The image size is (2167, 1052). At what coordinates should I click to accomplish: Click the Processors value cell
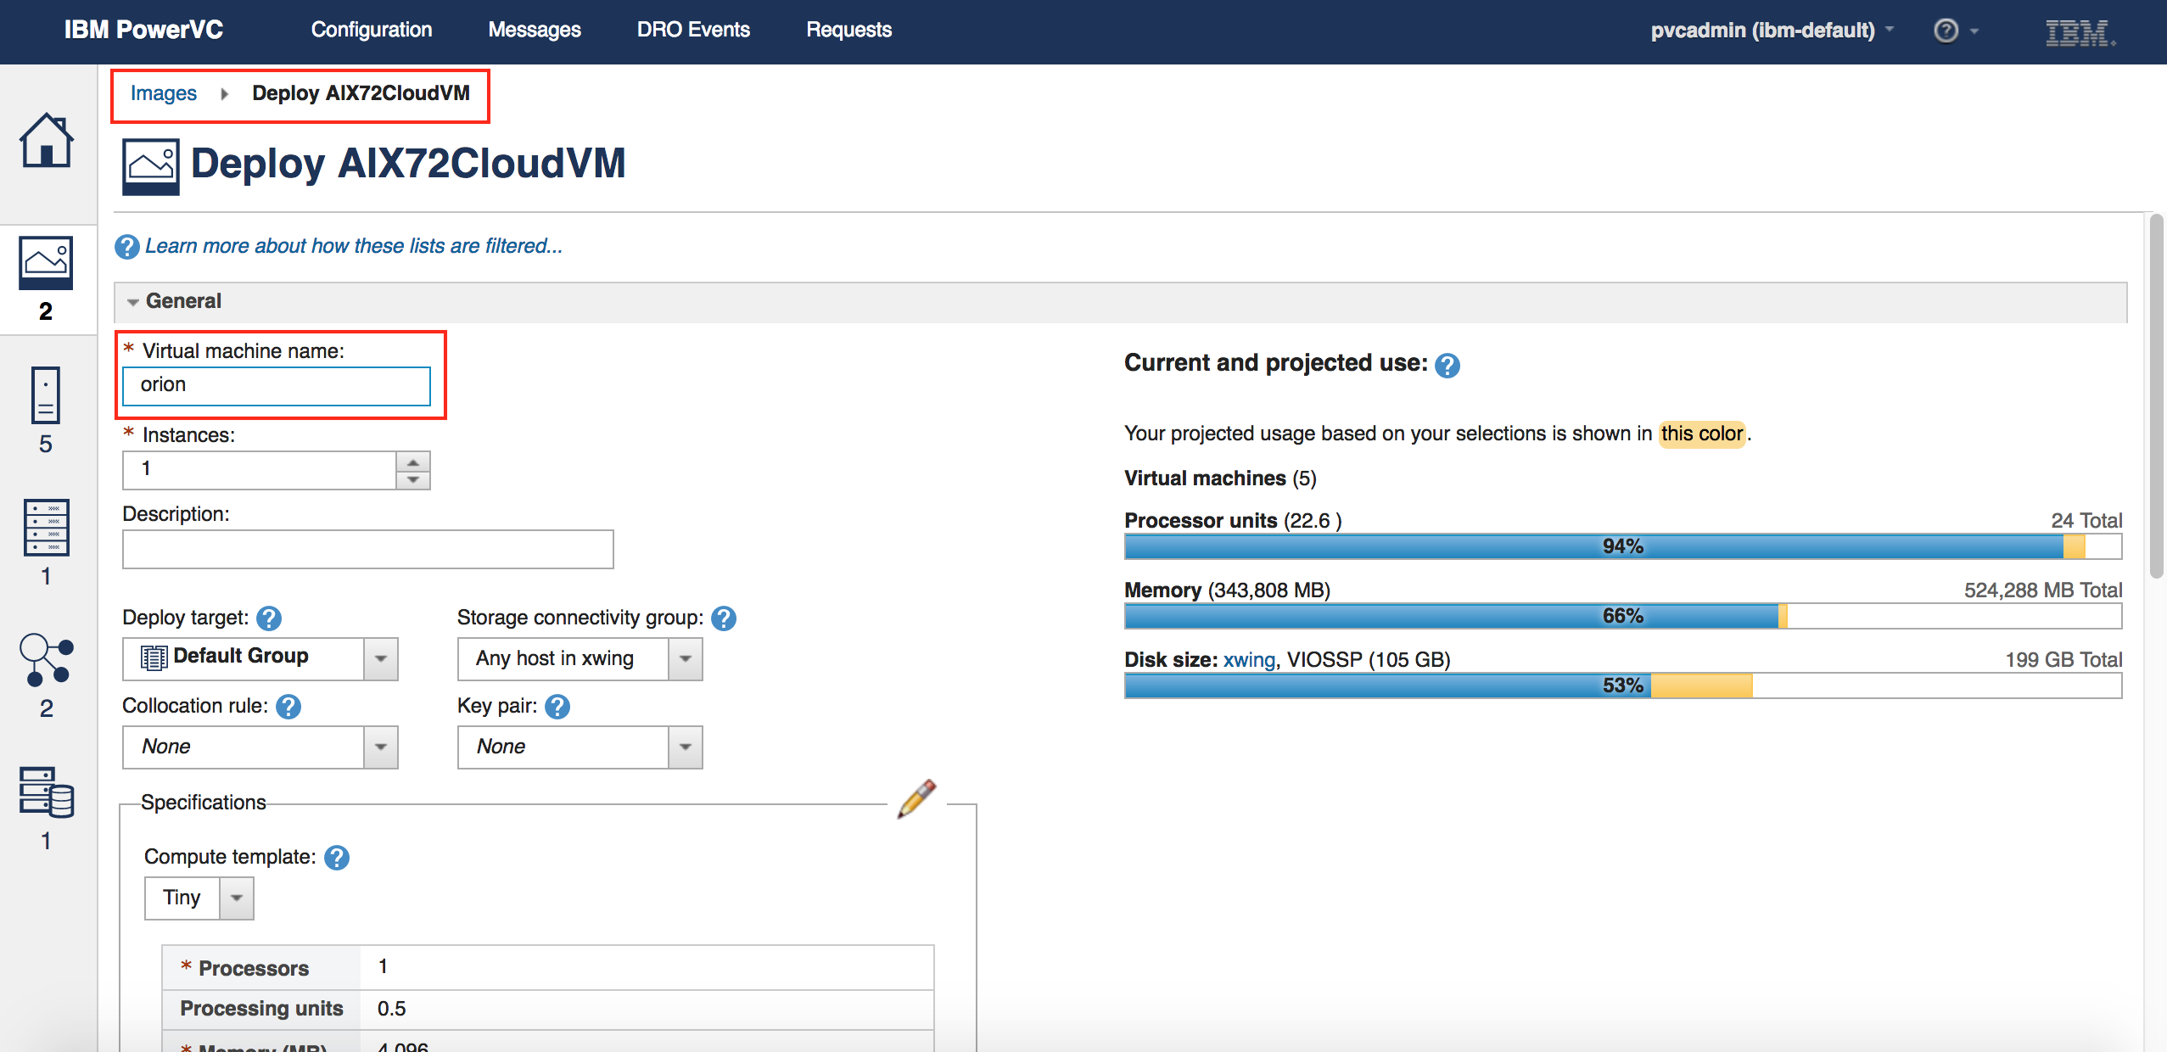[647, 967]
